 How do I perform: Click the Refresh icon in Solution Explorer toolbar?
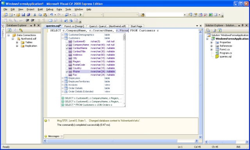point(220,31)
